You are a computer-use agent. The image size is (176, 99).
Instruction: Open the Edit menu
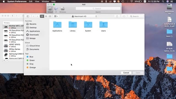pyautogui.click(x=31, y=1)
